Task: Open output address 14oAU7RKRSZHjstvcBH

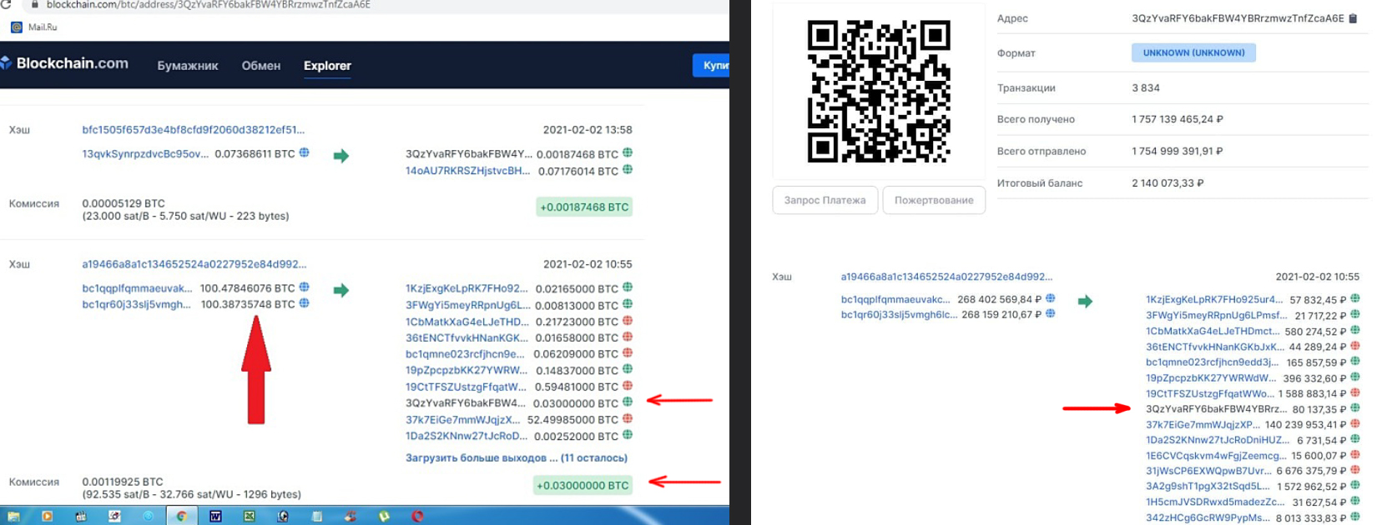Action: 467,171
